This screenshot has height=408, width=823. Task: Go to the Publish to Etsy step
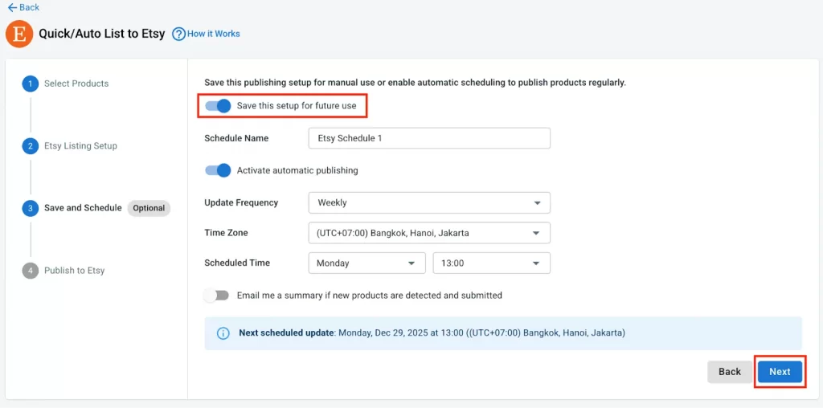pyautogui.click(x=75, y=271)
